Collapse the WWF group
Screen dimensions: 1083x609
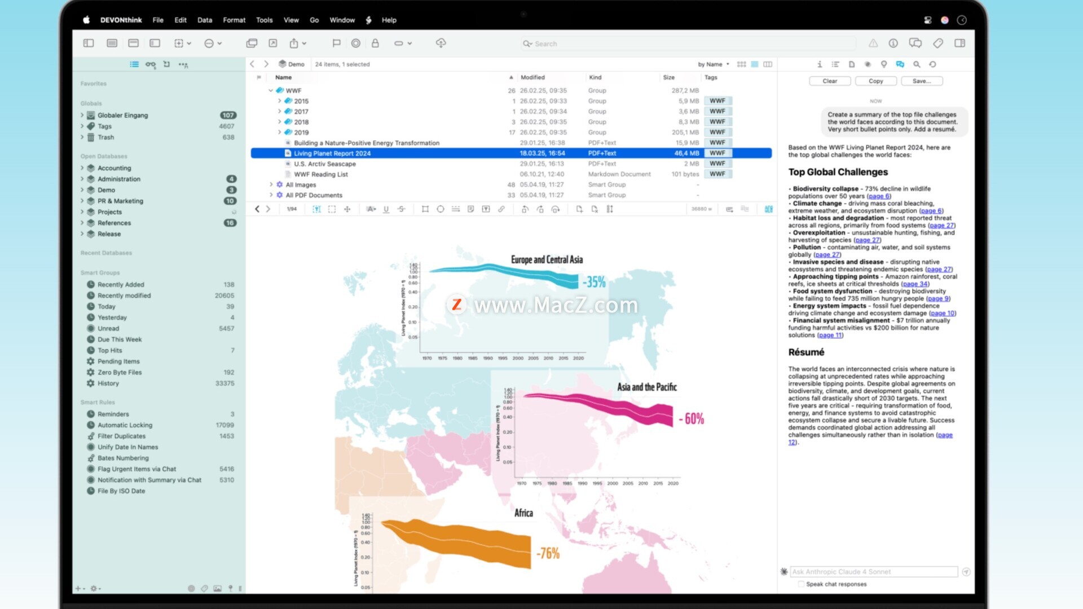tap(271, 90)
